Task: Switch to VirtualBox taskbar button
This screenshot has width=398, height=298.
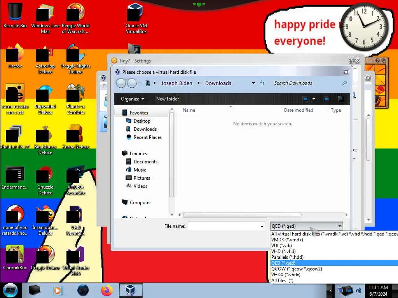Action: [131, 290]
